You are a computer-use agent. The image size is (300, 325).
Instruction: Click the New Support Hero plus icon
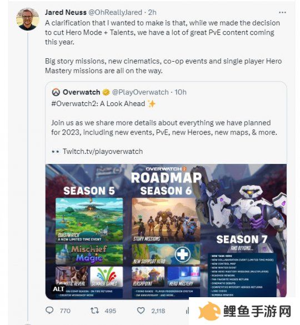click(x=182, y=254)
